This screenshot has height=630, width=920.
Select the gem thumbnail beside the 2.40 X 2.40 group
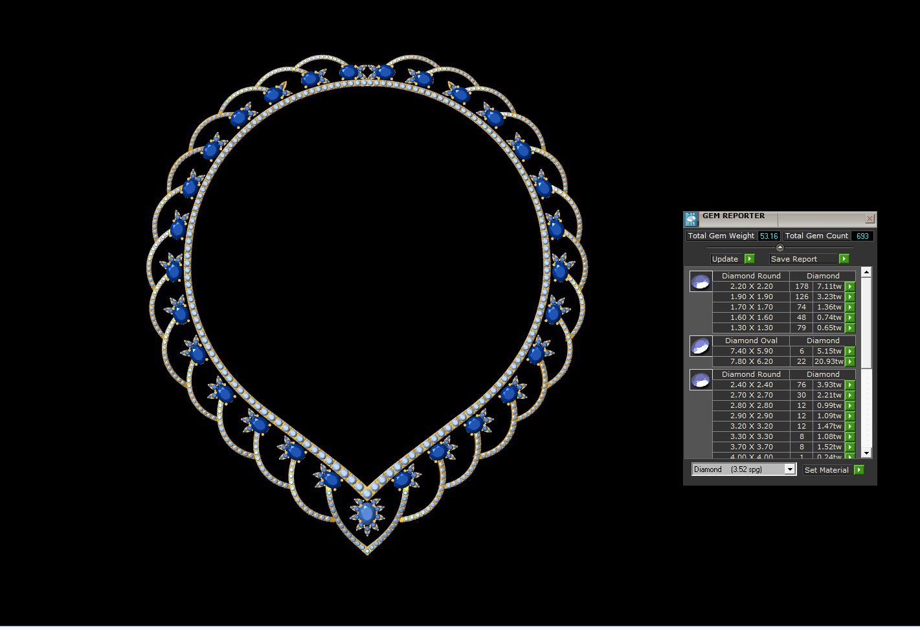click(701, 380)
